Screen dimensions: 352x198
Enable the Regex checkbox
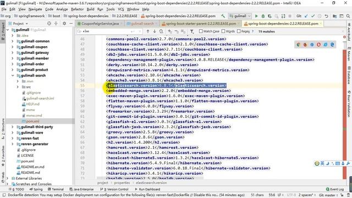point(239,31)
